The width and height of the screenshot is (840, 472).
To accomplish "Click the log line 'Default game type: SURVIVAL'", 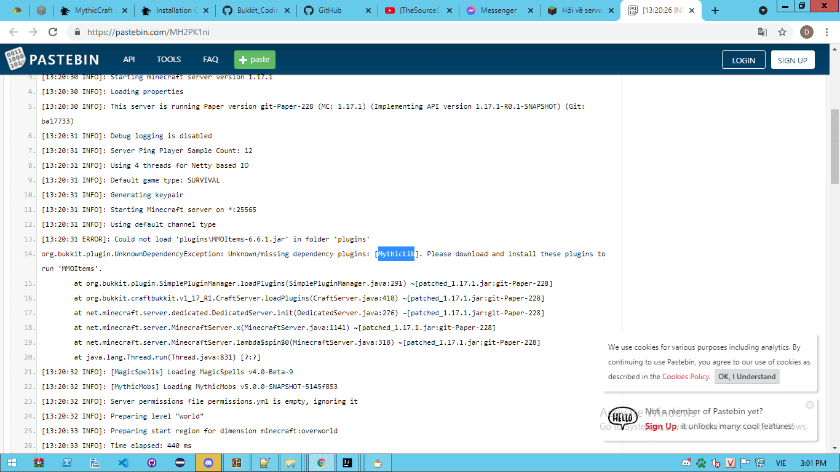I will pos(130,180).
